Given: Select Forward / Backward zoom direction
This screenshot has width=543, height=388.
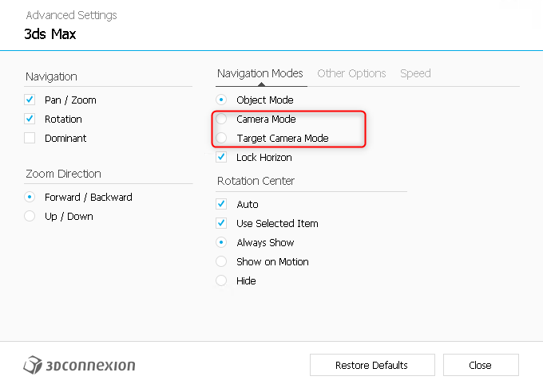Looking at the screenshot, I should (x=30, y=197).
